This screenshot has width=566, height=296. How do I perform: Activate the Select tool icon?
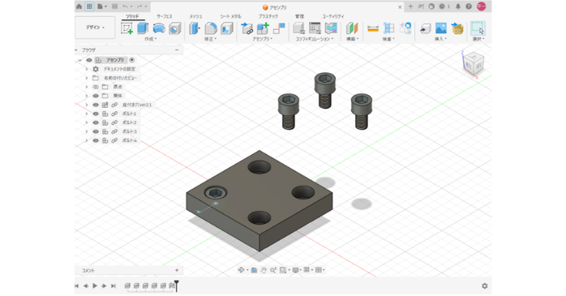coord(478,28)
